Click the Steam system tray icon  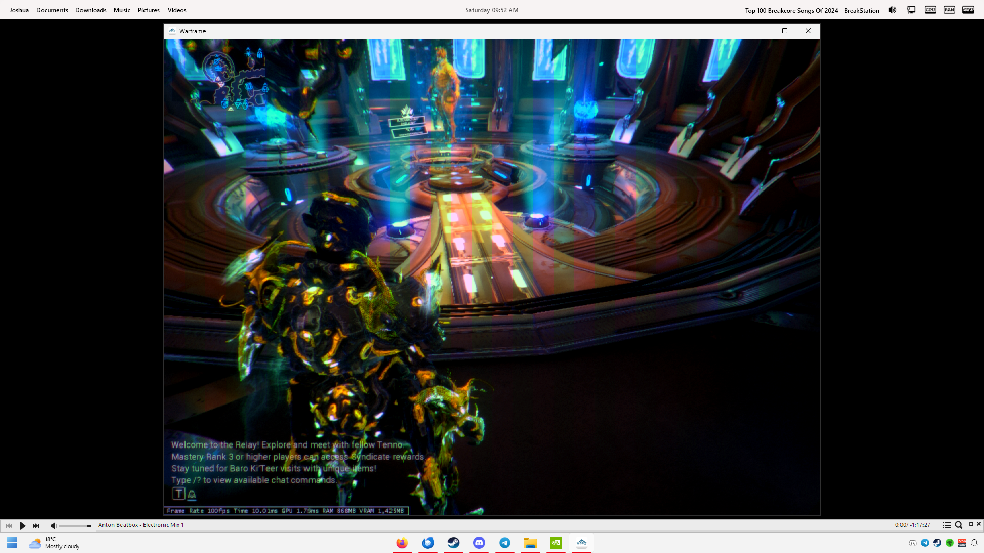937,543
